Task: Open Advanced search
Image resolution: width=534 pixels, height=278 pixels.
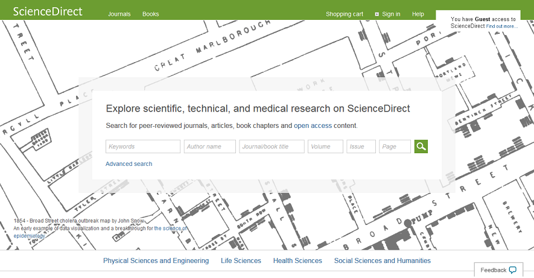Action: (129, 163)
